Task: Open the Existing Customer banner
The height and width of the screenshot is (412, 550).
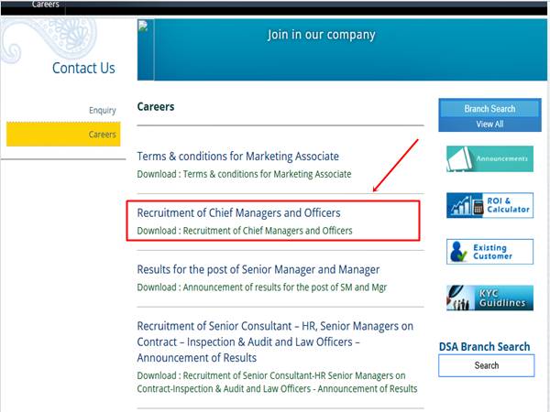Action: pyautogui.click(x=489, y=252)
